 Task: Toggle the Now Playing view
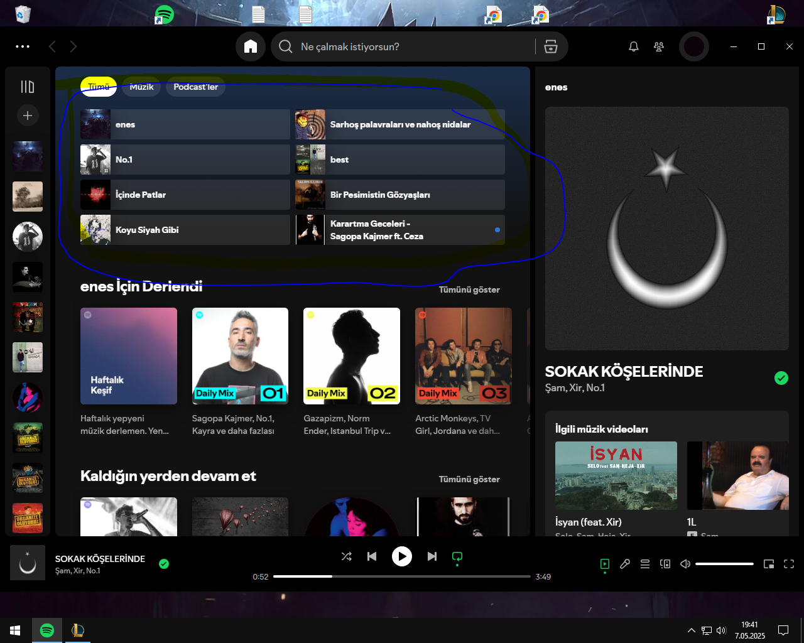tap(605, 564)
